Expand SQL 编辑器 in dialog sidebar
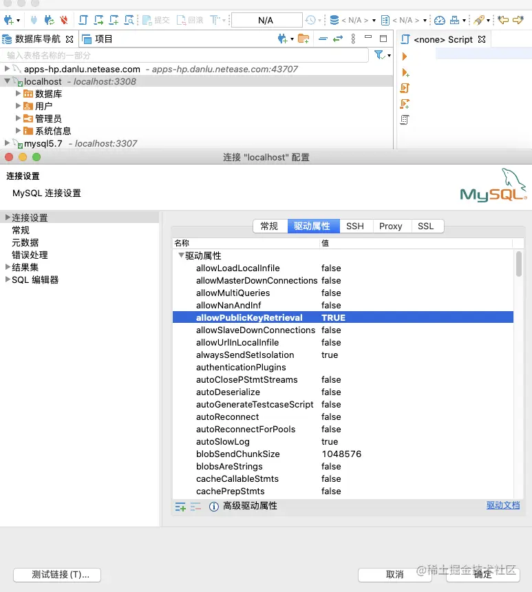 [7, 279]
